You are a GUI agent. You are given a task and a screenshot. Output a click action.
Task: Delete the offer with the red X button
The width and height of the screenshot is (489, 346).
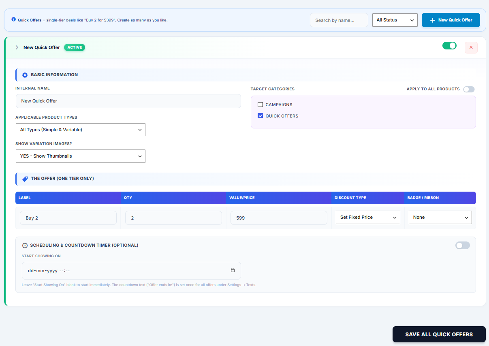tap(471, 47)
